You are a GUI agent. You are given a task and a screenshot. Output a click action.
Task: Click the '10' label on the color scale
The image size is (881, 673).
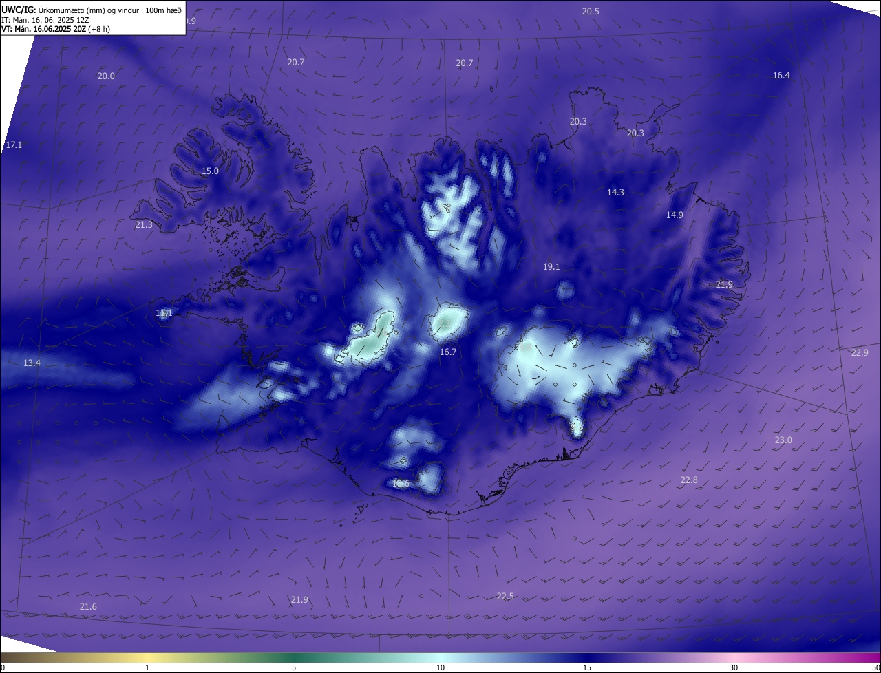click(440, 667)
